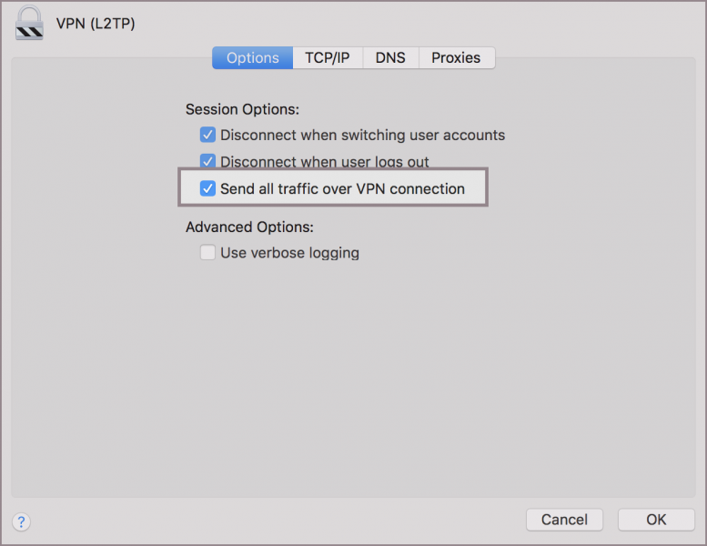707x546 pixels.
Task: Open the TCP/IP tab
Action: click(x=327, y=57)
